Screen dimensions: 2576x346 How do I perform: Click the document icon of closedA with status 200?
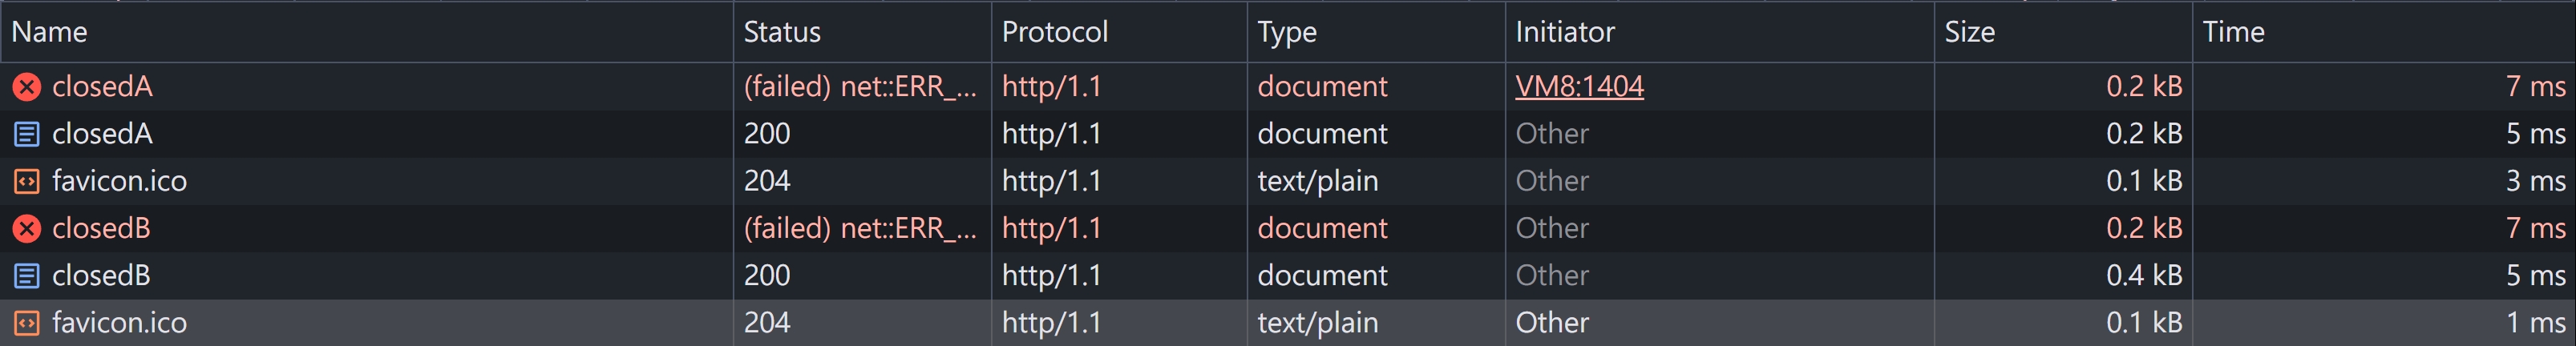pos(27,134)
